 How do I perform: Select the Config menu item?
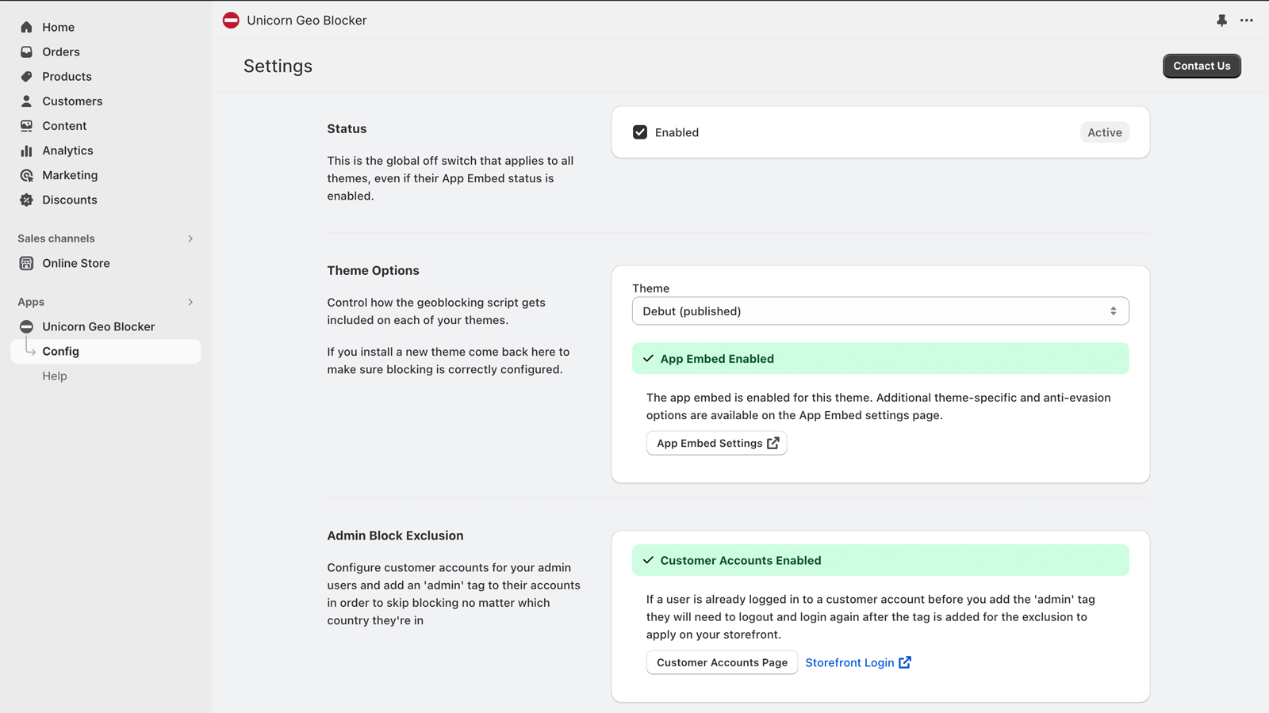point(61,351)
